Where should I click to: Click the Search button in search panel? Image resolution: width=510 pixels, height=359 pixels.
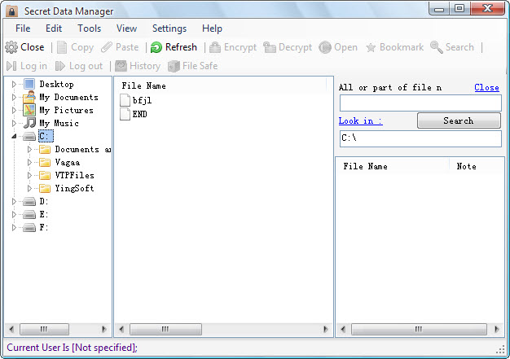pyautogui.click(x=459, y=120)
